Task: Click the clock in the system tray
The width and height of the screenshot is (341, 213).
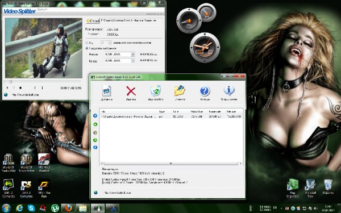Action: click(327, 208)
